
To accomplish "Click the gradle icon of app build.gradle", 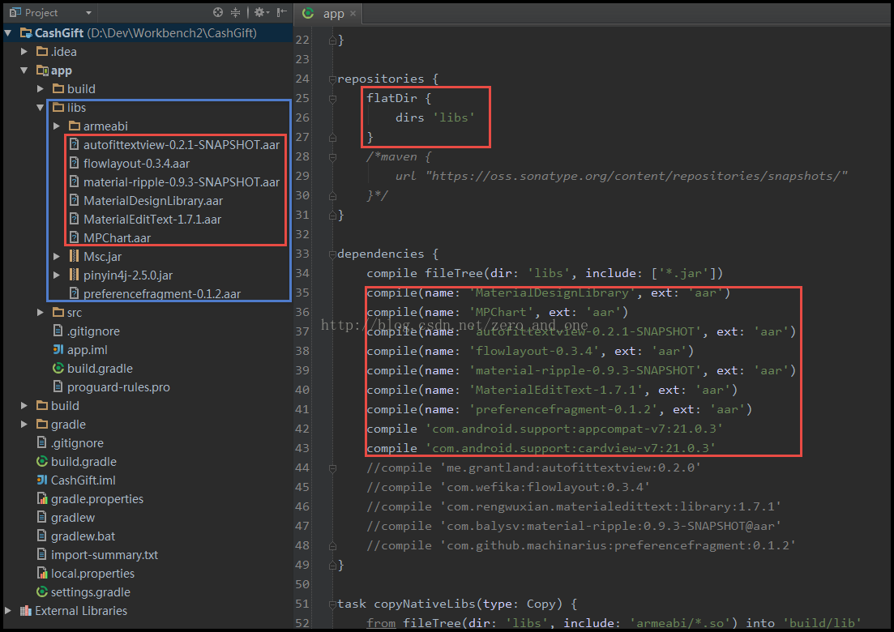I will click(58, 368).
